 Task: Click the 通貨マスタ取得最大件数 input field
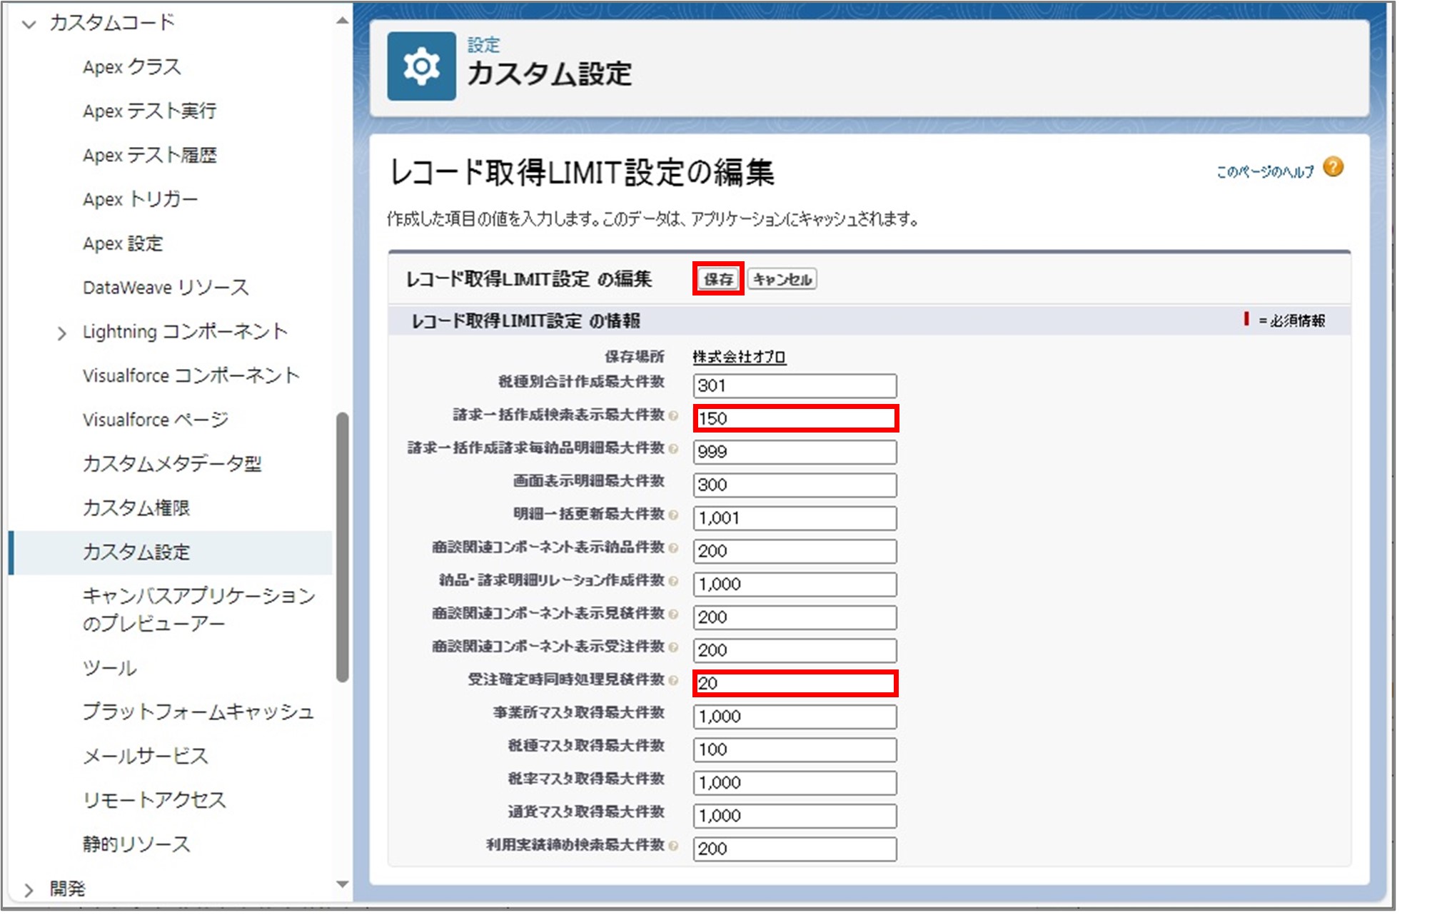[x=795, y=816]
